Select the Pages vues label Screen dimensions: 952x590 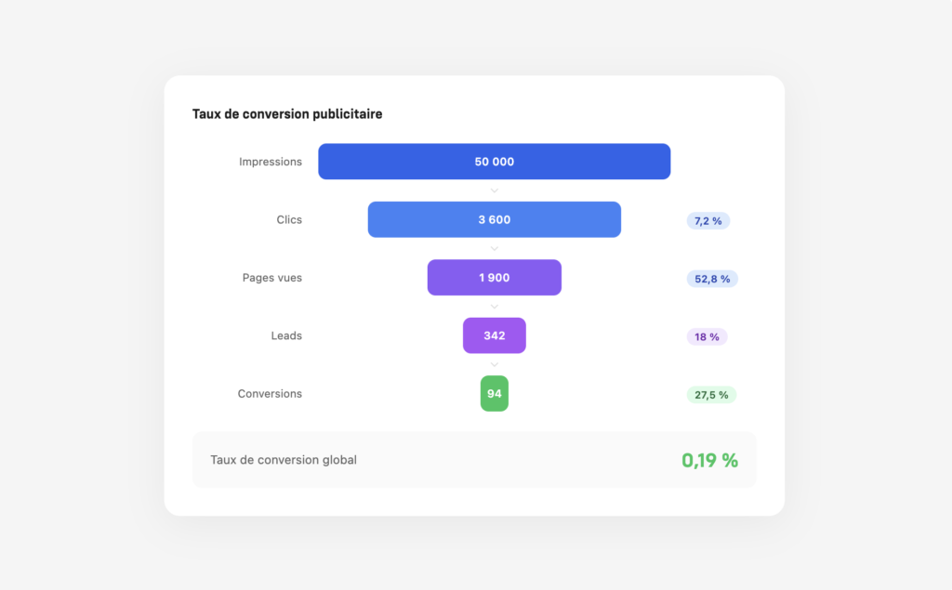(x=272, y=278)
